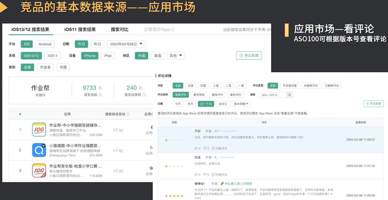Open the 小猿搜题 app icon in row 2

tap(39, 150)
